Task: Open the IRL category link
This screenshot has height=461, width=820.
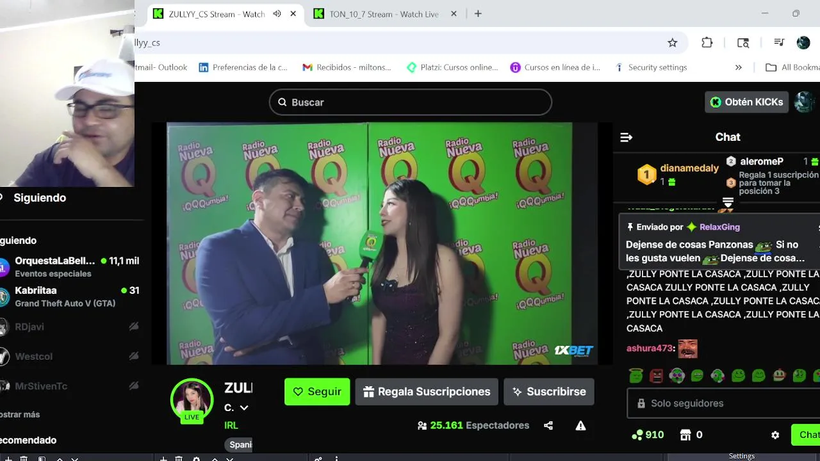Action: pos(231,425)
